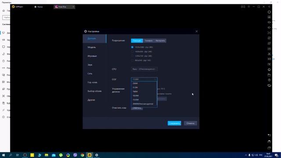The width and height of the screenshot is (281, 158).
Task: Open the gamepad icon in LDPlayer title bar
Action: pos(243,7)
